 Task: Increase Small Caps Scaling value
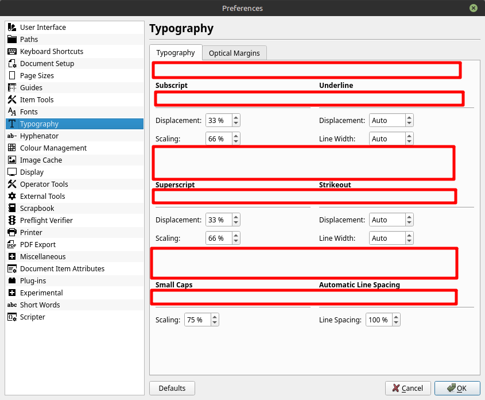(214, 317)
